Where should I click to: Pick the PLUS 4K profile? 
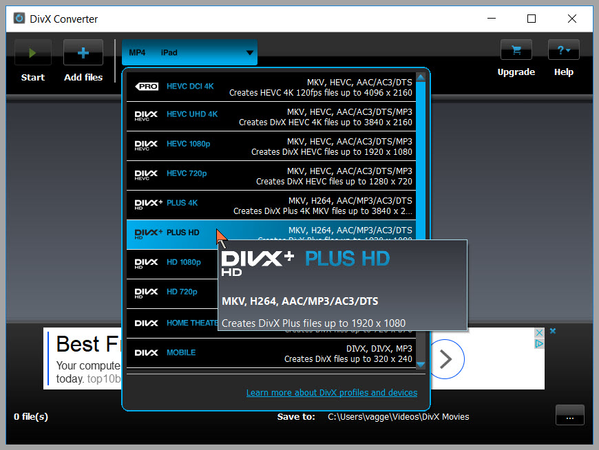pos(271,205)
